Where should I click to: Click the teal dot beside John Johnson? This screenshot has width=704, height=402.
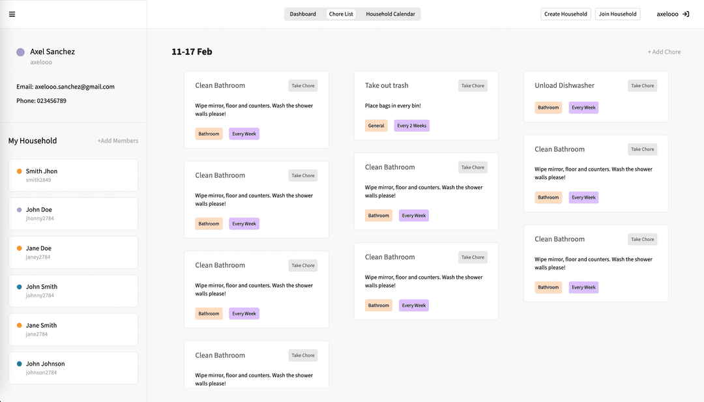20,364
